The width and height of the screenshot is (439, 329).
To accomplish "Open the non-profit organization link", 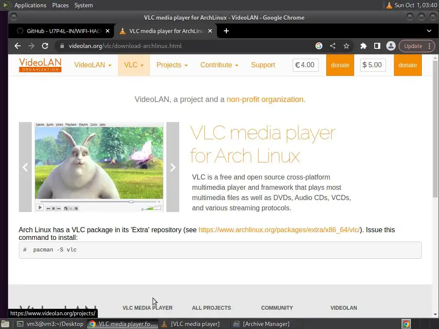I will tap(266, 99).
